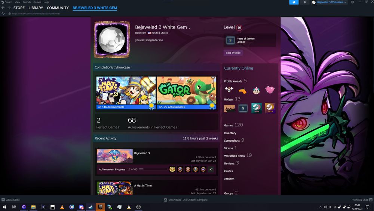Open Epic Games Launcher in taskbar
The width and height of the screenshot is (374, 211).
click(x=100, y=207)
